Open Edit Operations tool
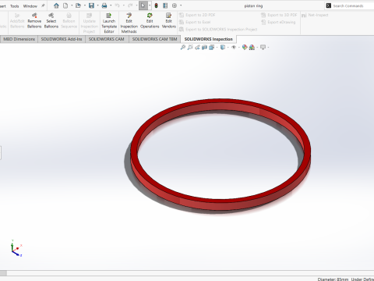The width and height of the screenshot is (374, 281). tap(150, 21)
